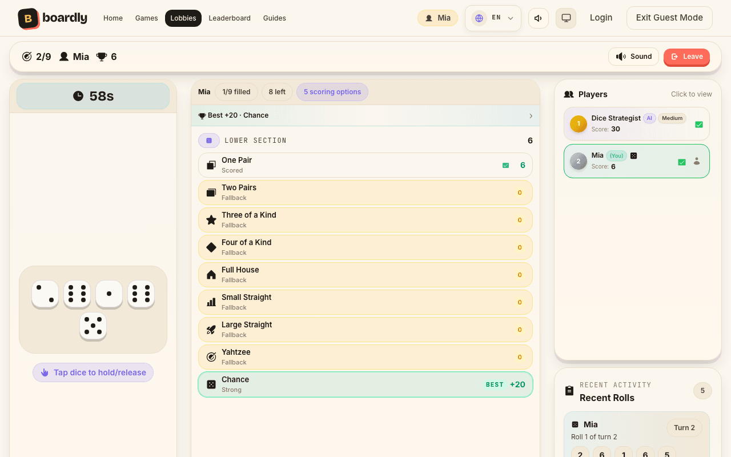Screen dimensions: 731x457
Task: Open the Players panel via Click to view
Action: pyautogui.click(x=691, y=94)
